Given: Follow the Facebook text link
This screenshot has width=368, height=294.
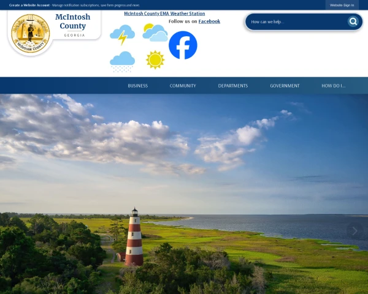Looking at the screenshot, I should tap(209, 21).
